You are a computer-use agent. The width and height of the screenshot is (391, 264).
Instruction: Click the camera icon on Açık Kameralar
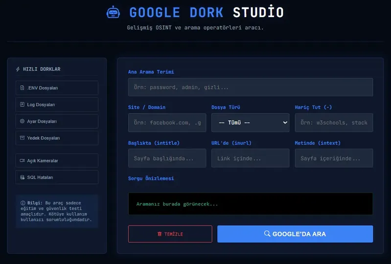(22, 160)
